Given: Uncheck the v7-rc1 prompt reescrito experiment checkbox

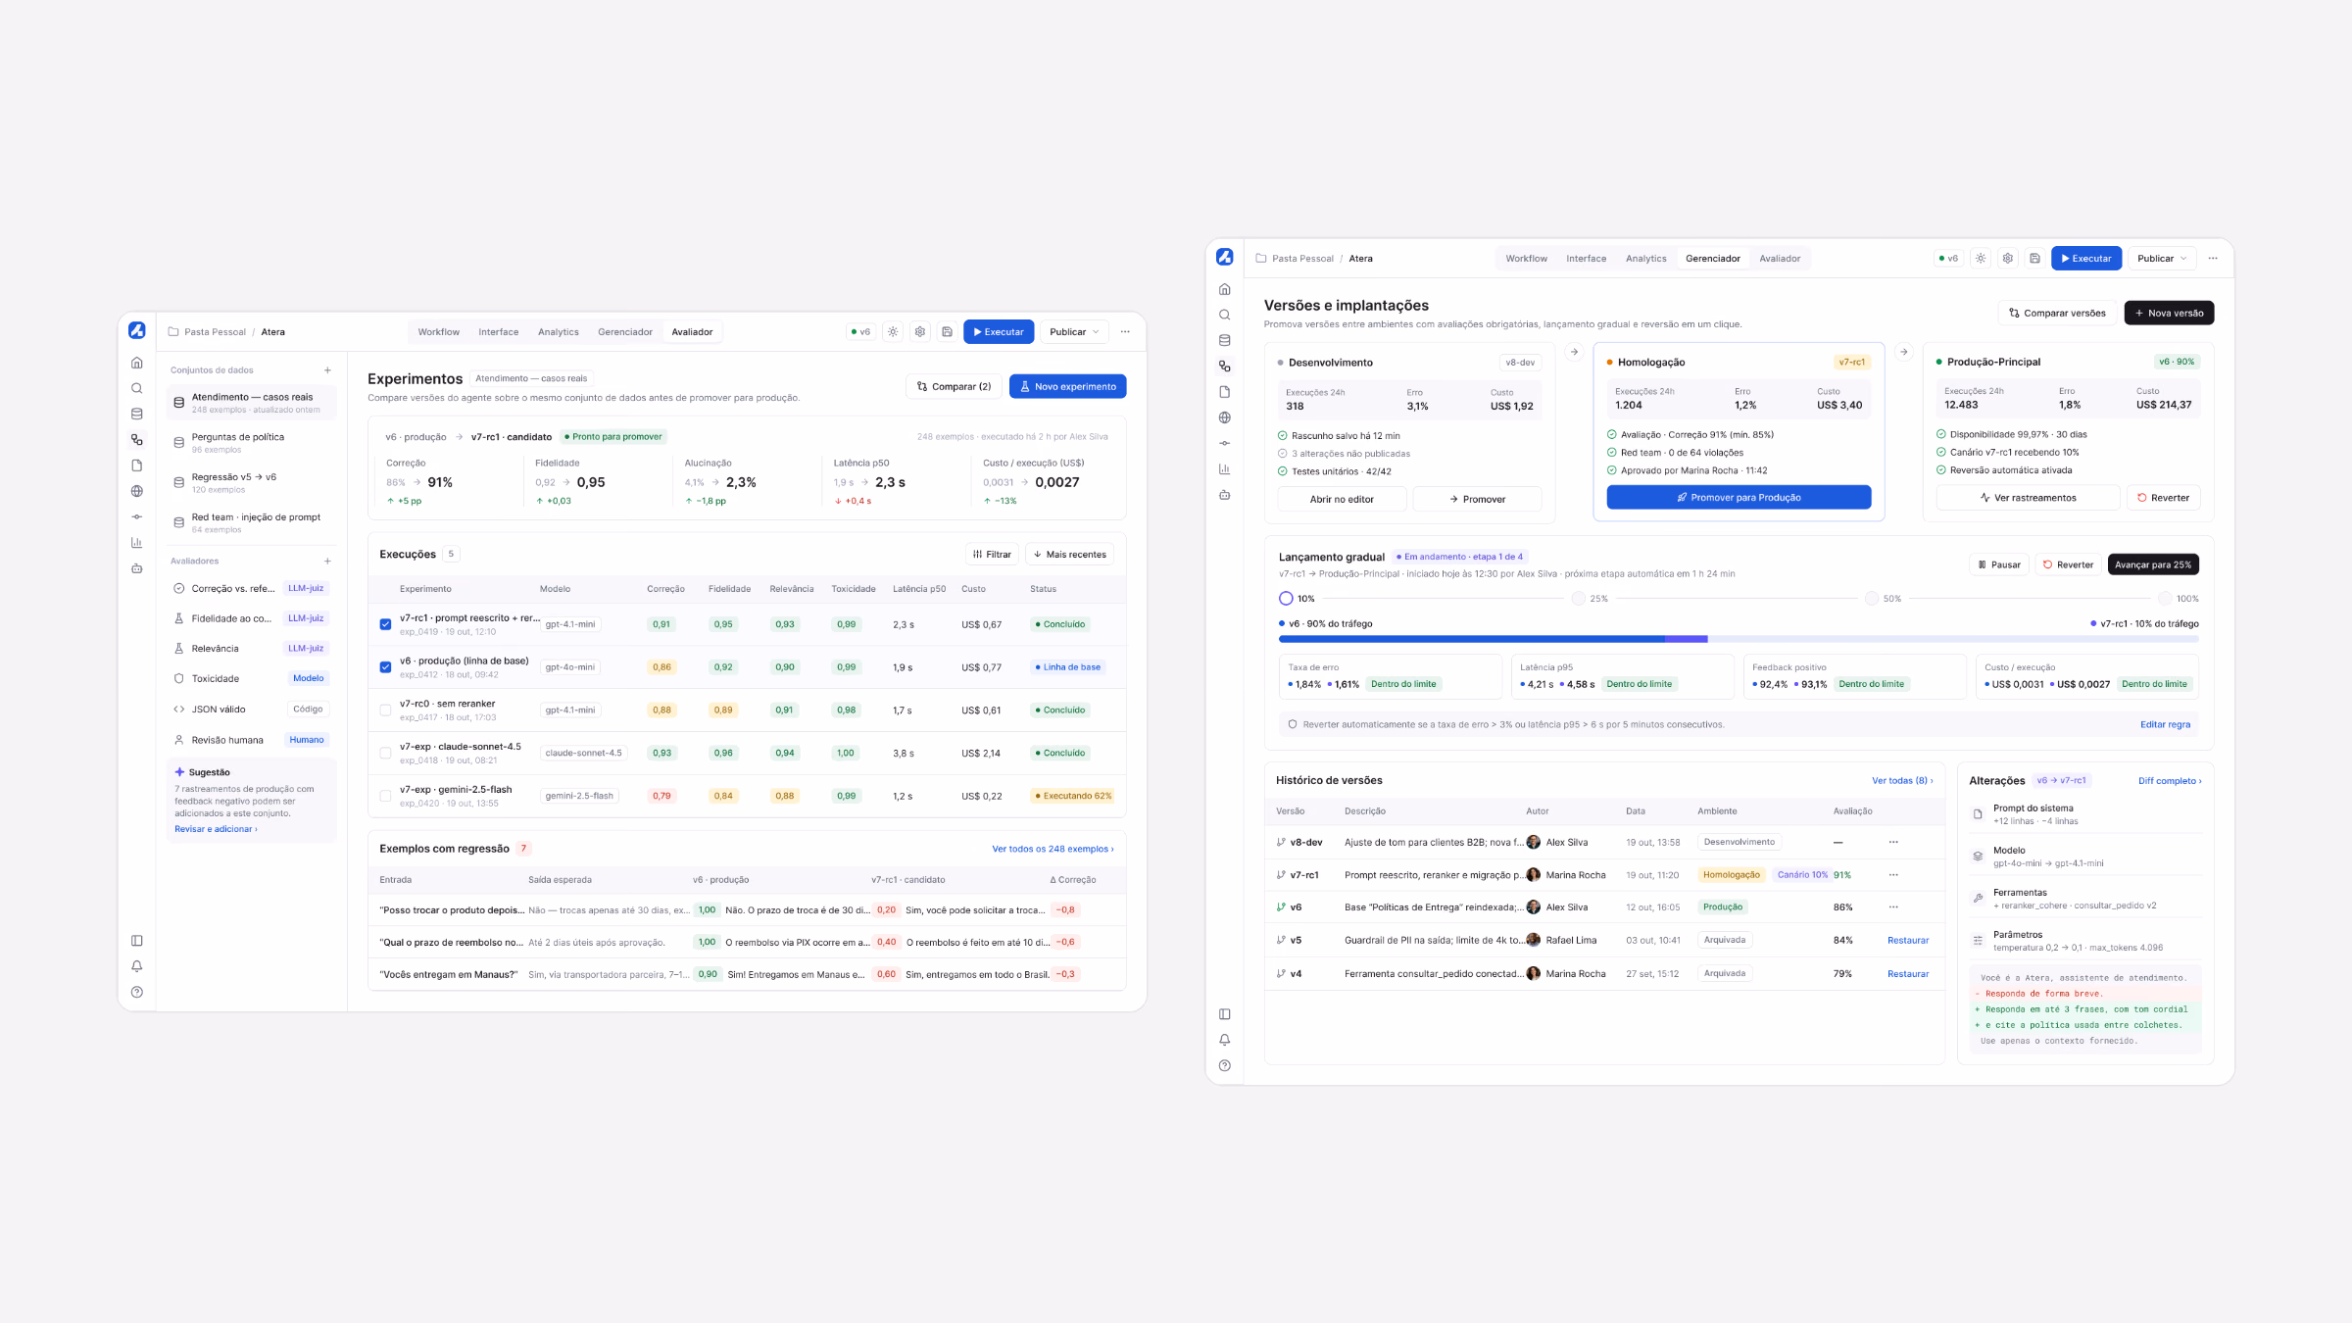Looking at the screenshot, I should tap(385, 624).
